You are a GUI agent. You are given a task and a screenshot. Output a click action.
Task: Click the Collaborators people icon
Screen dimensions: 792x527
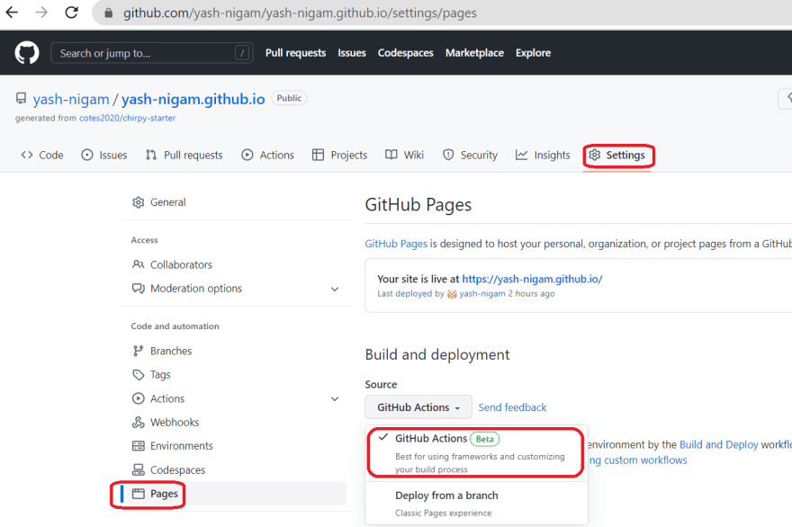[x=138, y=264]
